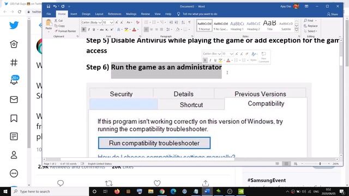Cut the selection with the scissors icon
The height and width of the screenshot is (196, 349).
(x=58, y=21)
